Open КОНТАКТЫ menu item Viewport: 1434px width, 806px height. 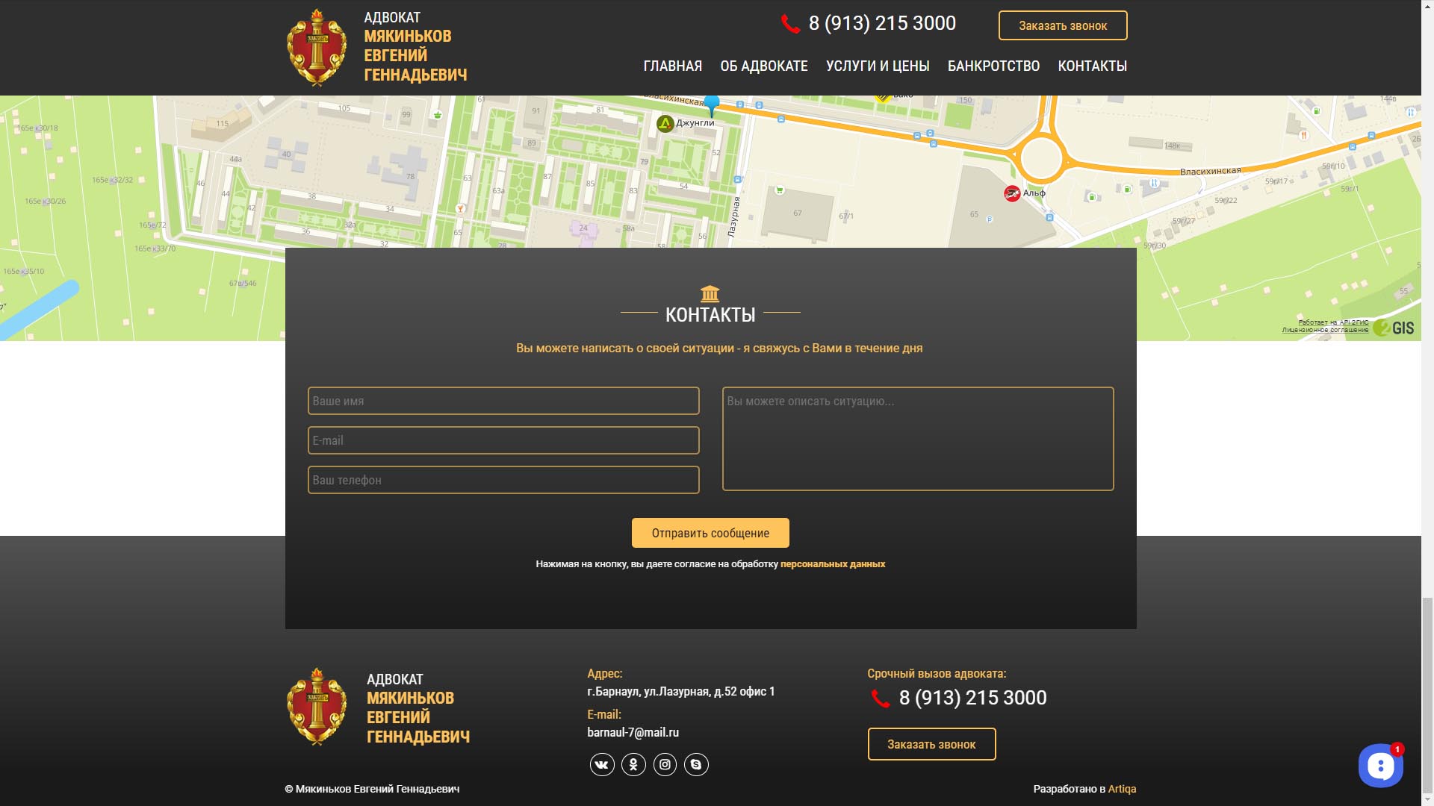tap(1093, 66)
